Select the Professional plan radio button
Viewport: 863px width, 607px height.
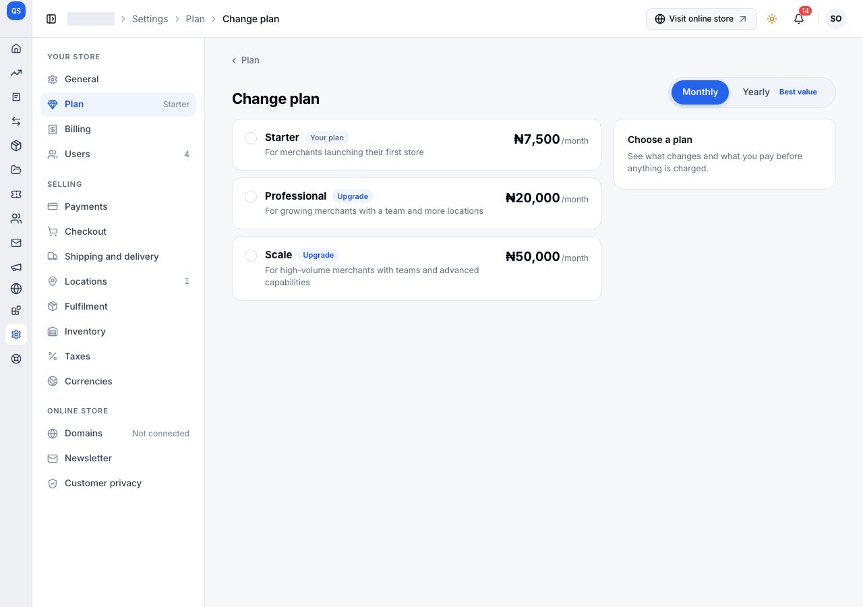pos(251,197)
